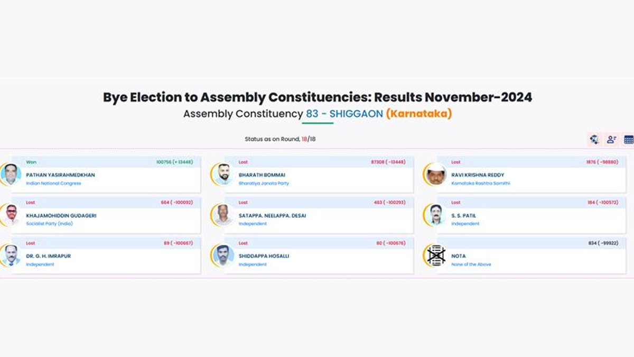Click the orange Karnataka state name

pyautogui.click(x=418, y=114)
